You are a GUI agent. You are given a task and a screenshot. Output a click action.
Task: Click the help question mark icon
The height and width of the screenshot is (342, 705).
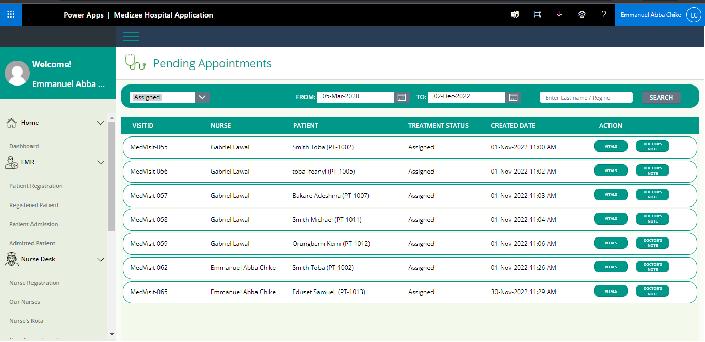[604, 15]
